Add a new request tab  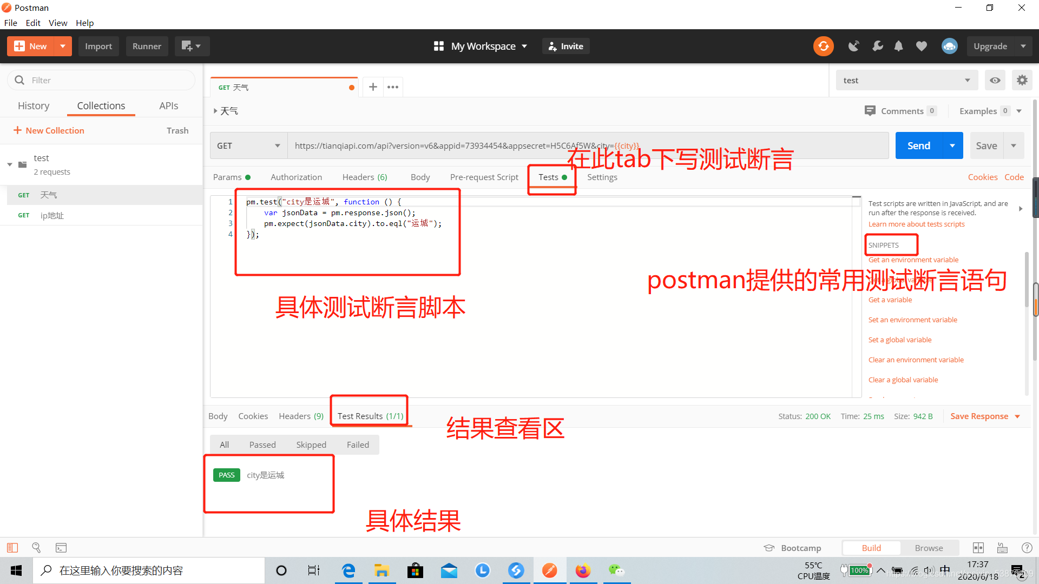coord(373,87)
